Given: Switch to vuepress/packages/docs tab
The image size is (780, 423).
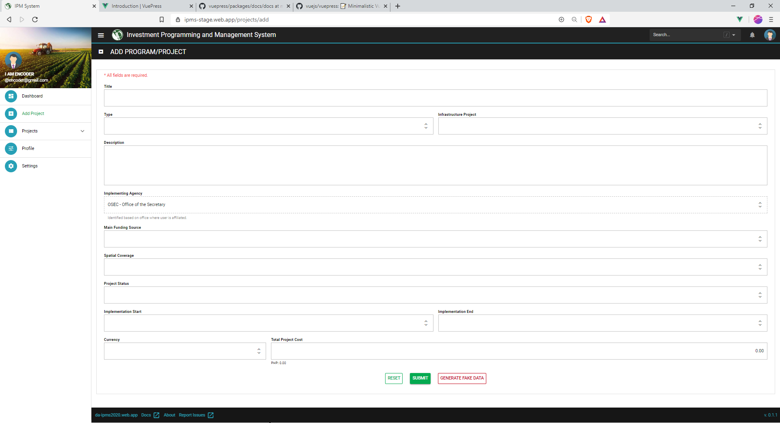Looking at the screenshot, I should (x=245, y=6).
